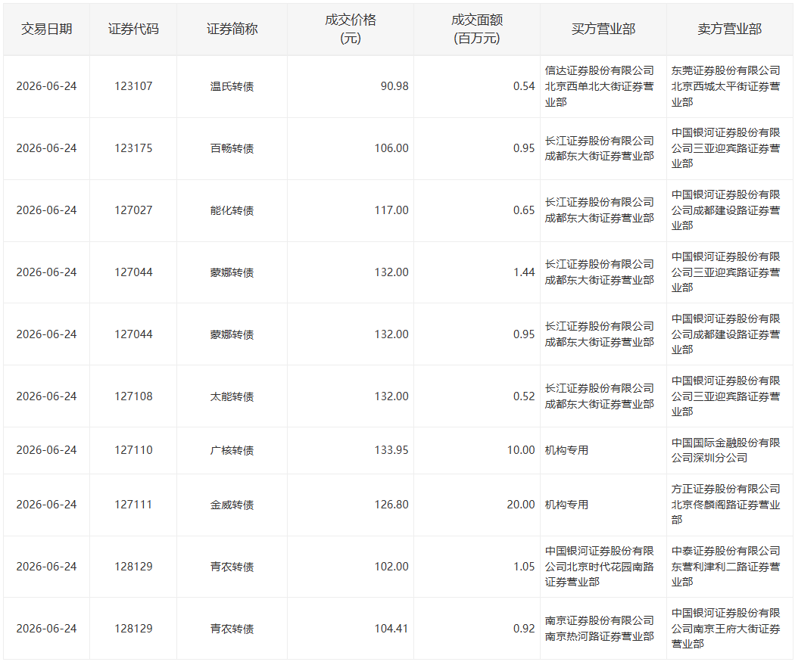Select buyer 长江证券成都东大街 in 太能转债 row
Image resolution: width=795 pixels, height=665 pixels.
pyautogui.click(x=600, y=396)
